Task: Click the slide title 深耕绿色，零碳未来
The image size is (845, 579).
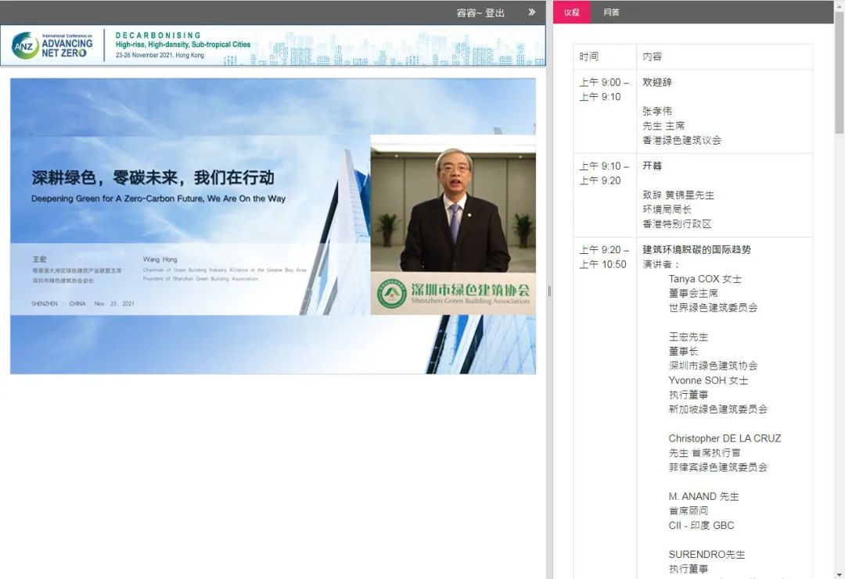Action: point(153,177)
